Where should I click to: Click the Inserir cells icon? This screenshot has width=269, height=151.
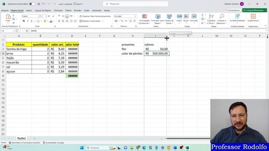pos(179,16)
